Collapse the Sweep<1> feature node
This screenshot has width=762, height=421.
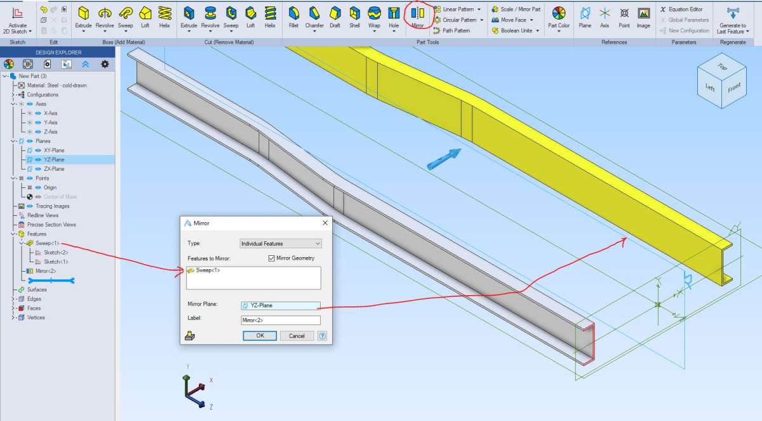(21, 243)
